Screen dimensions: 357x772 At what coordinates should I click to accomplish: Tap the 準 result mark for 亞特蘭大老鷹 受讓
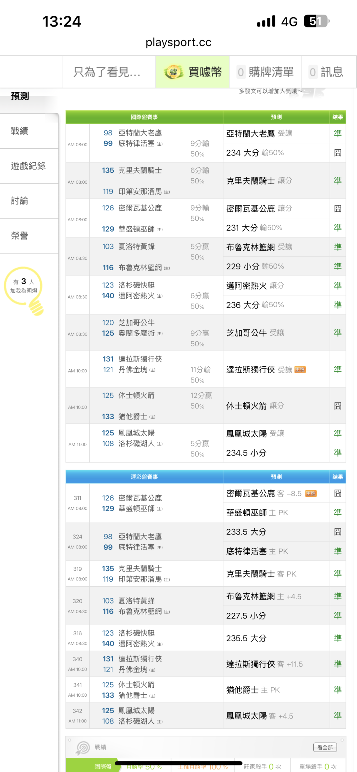337,133
